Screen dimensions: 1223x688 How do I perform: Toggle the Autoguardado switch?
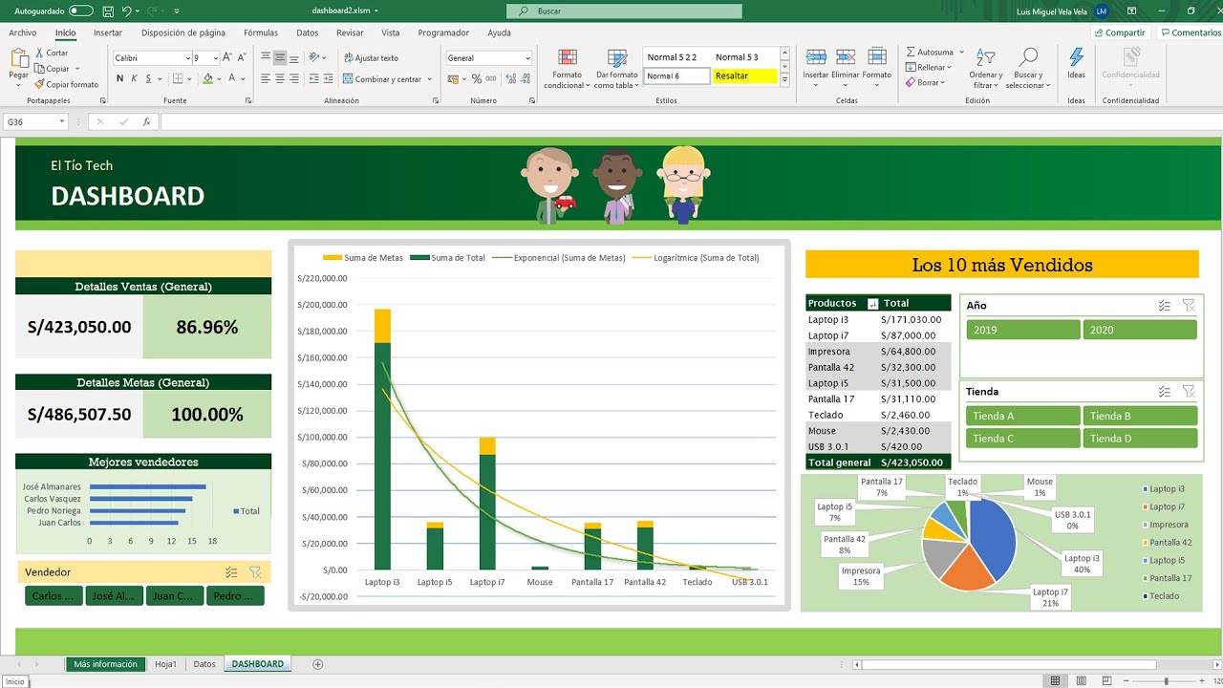tap(81, 11)
